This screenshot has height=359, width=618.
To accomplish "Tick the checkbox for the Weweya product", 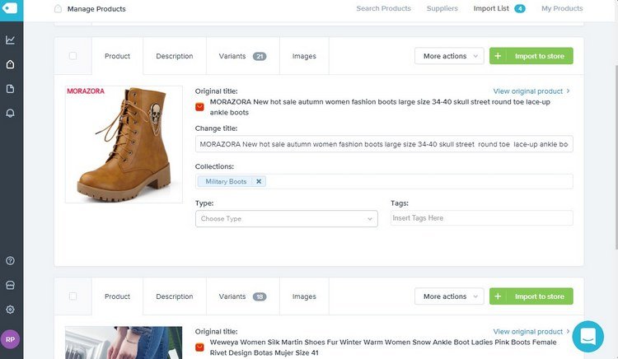I will pyautogui.click(x=73, y=296).
